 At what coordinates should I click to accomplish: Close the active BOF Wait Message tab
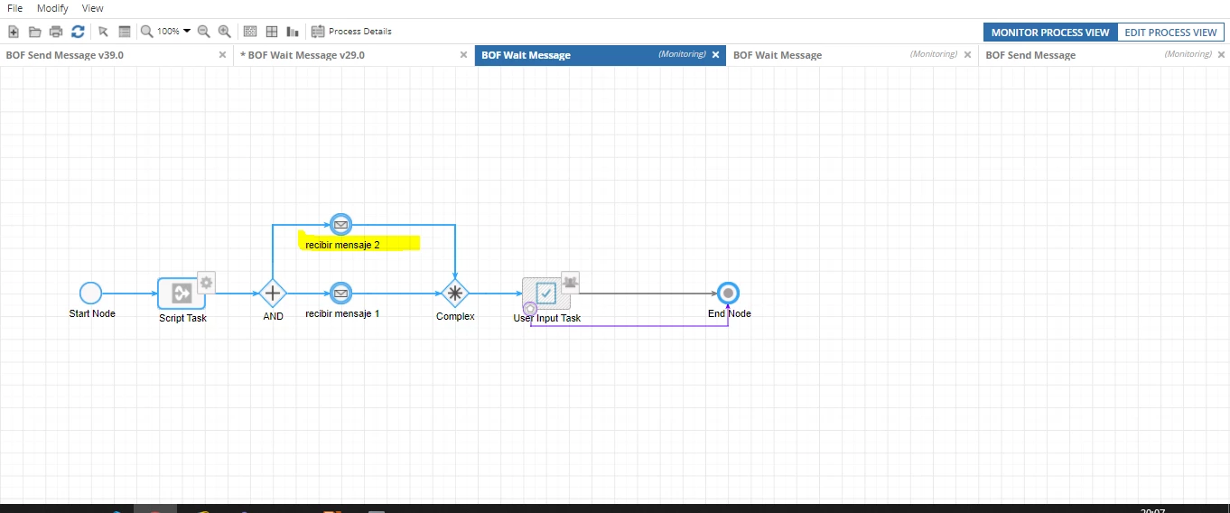716,54
